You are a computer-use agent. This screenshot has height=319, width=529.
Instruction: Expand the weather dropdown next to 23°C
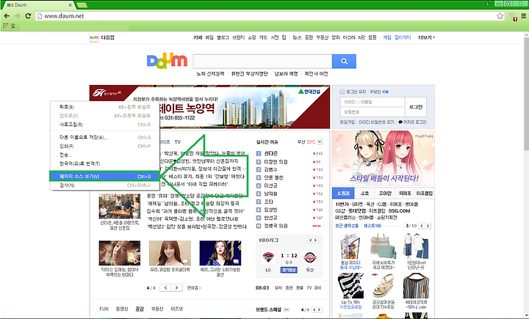[320, 142]
